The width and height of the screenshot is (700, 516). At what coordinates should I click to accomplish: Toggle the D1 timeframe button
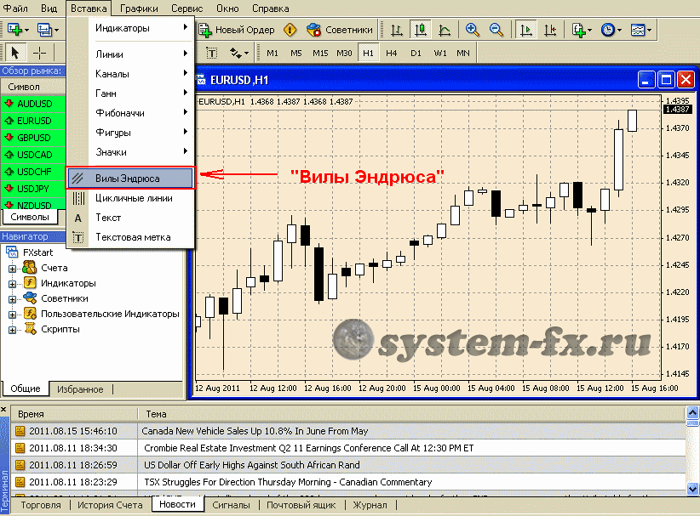(x=416, y=53)
